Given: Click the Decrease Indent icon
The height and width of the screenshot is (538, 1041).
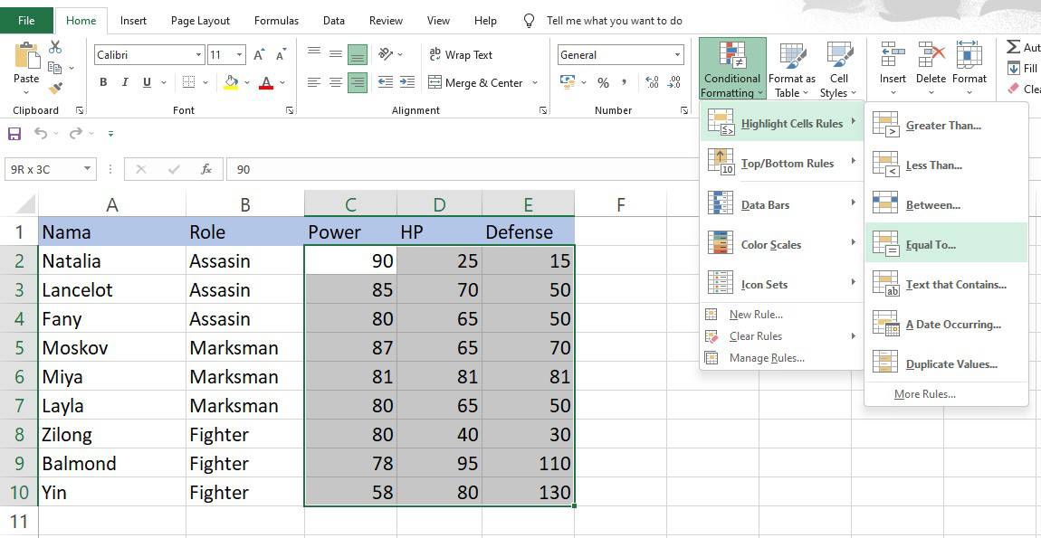Looking at the screenshot, I should [x=385, y=83].
